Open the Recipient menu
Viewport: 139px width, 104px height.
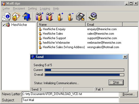click(x=19, y=8)
